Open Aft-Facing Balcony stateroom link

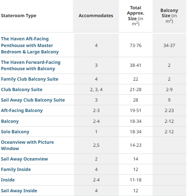22,111
